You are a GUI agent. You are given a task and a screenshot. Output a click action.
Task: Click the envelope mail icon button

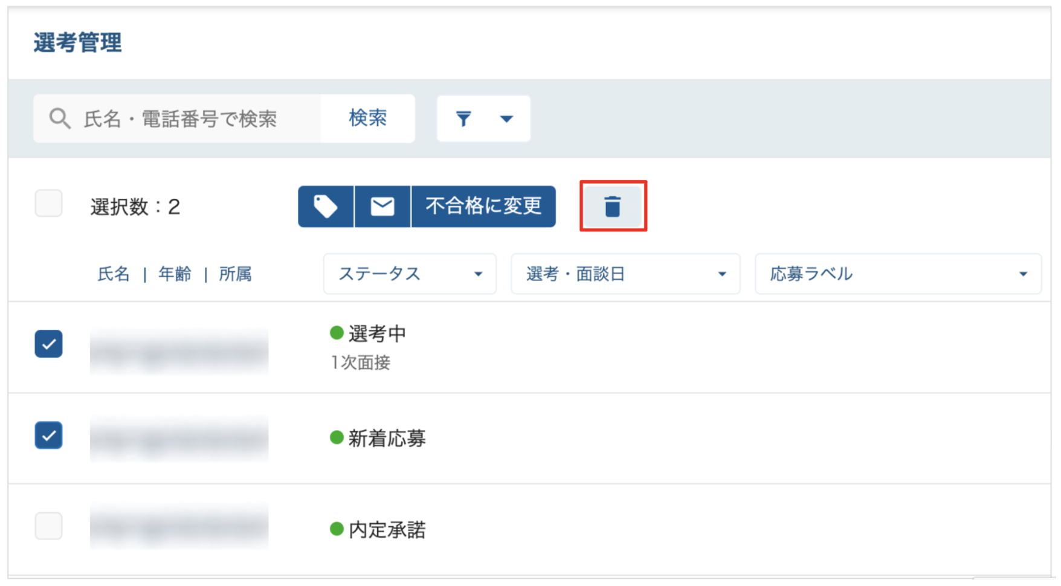click(x=382, y=207)
